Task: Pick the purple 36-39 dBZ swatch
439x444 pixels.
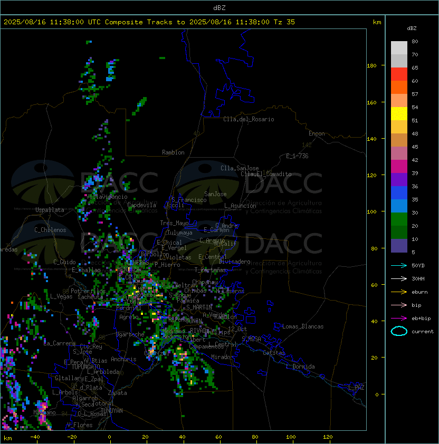Action: tap(399, 179)
